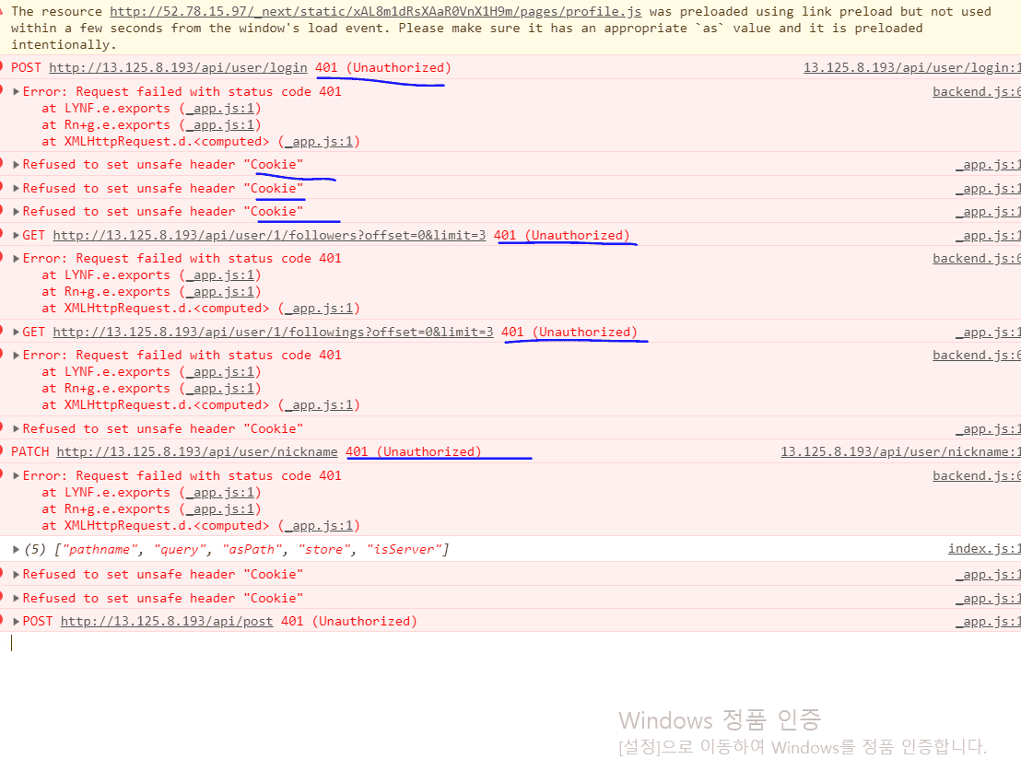Expand Refused Cookie entry just below pathname array

[17, 575]
